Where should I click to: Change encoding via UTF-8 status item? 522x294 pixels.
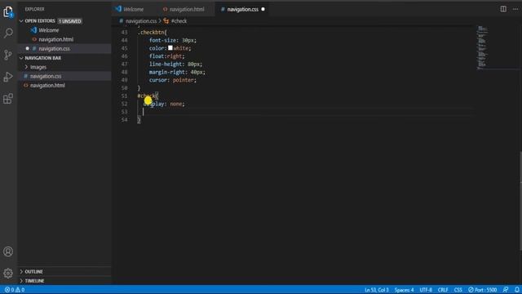click(x=426, y=290)
